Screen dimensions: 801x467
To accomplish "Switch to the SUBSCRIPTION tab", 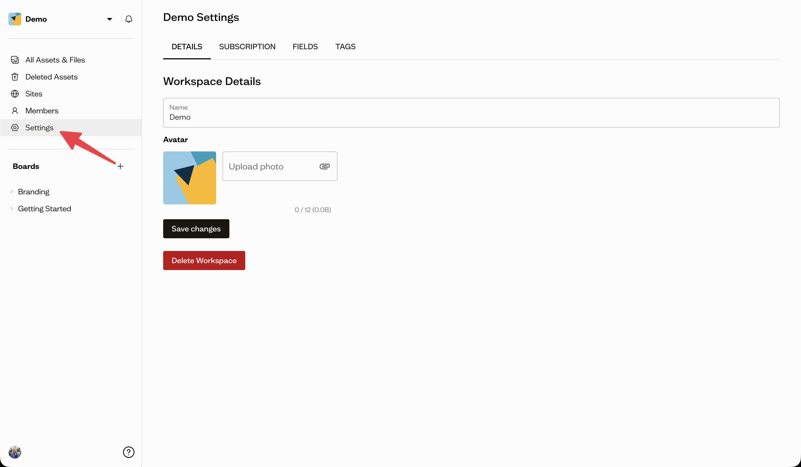I will pos(247,47).
